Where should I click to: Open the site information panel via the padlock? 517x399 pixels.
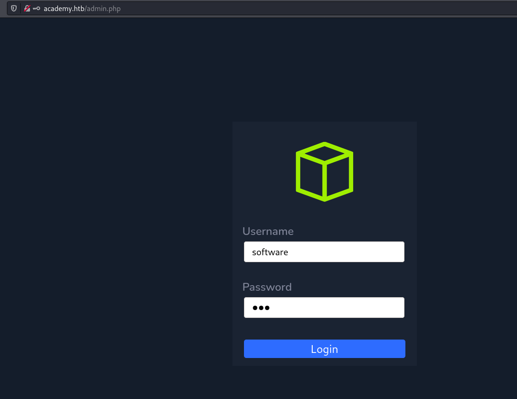27,8
